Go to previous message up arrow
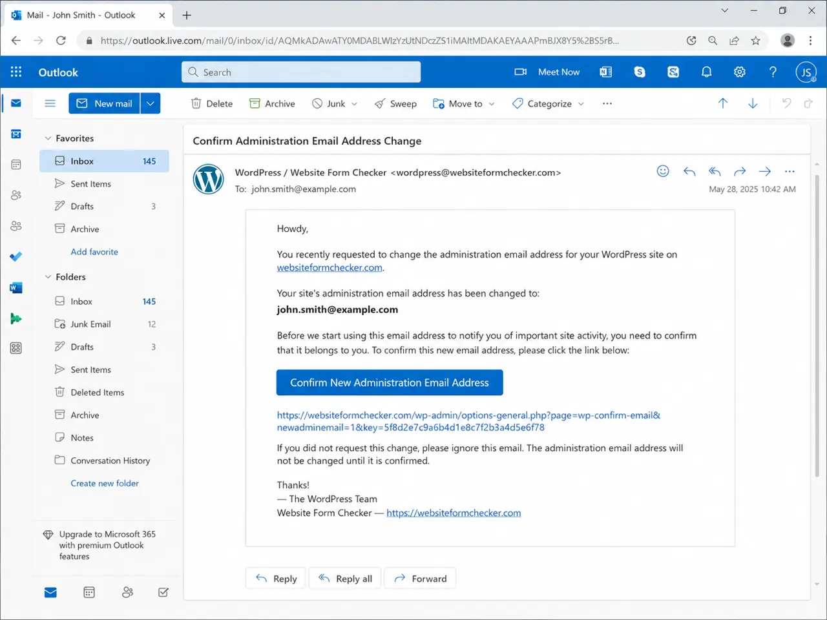 (x=723, y=103)
